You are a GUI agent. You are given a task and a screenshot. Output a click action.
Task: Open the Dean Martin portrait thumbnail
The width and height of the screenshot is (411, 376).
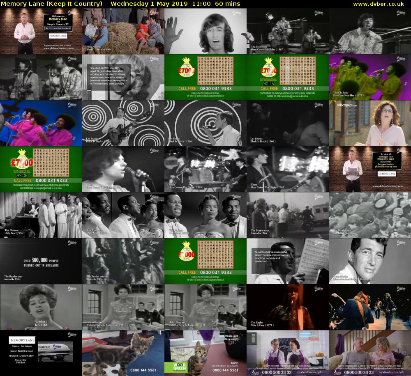370,261
